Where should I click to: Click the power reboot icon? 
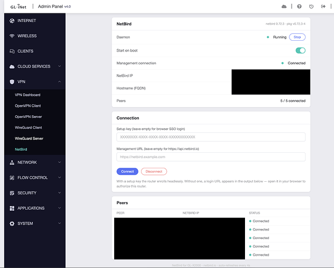[x=311, y=6]
